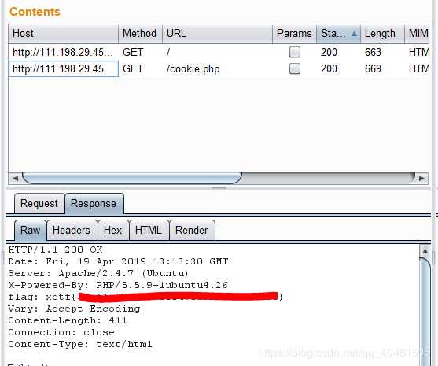
Task: Select the Raw view tab
Action: point(31,231)
